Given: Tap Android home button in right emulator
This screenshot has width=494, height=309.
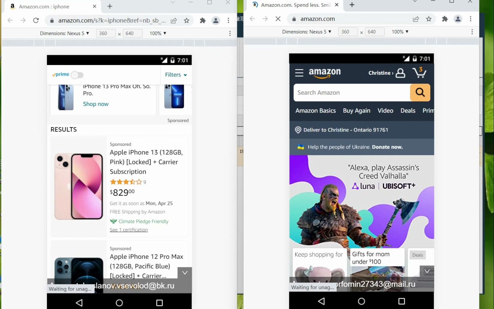Looking at the screenshot, I should tap(362, 301).
